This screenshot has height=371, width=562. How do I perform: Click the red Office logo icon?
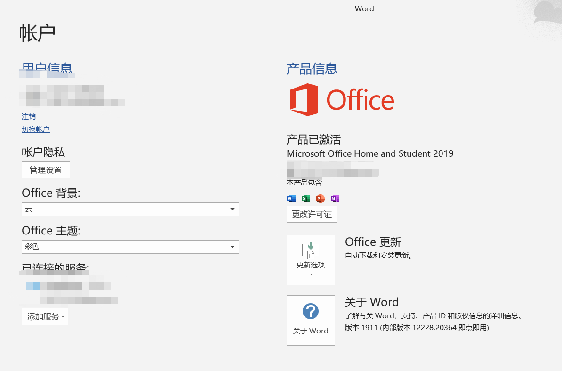pos(304,100)
